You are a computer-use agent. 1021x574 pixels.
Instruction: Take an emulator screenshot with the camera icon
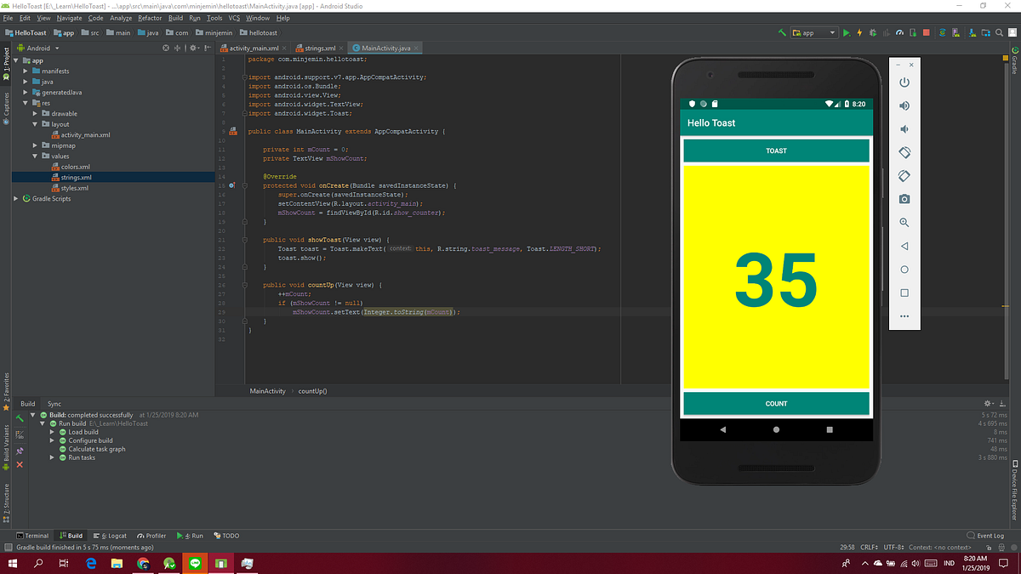904,199
